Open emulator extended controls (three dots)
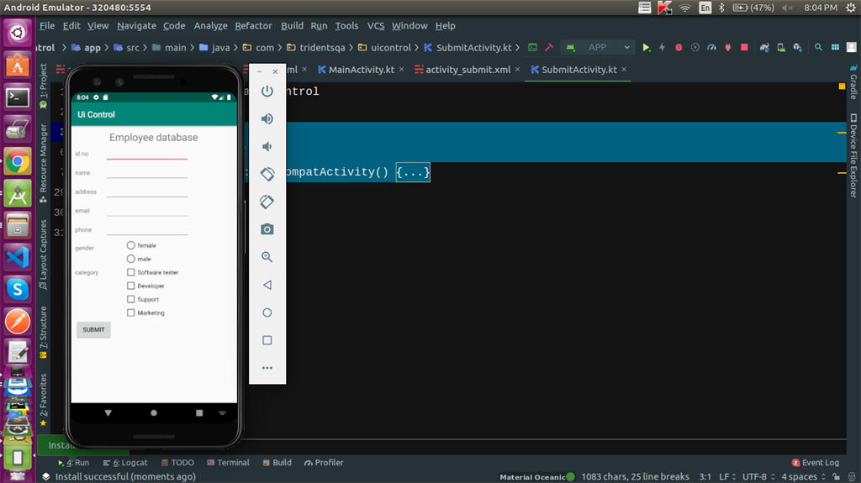The height and width of the screenshot is (483, 861). [x=267, y=368]
